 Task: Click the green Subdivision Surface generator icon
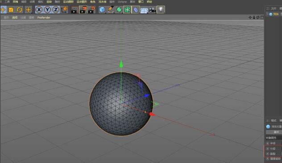119,10
